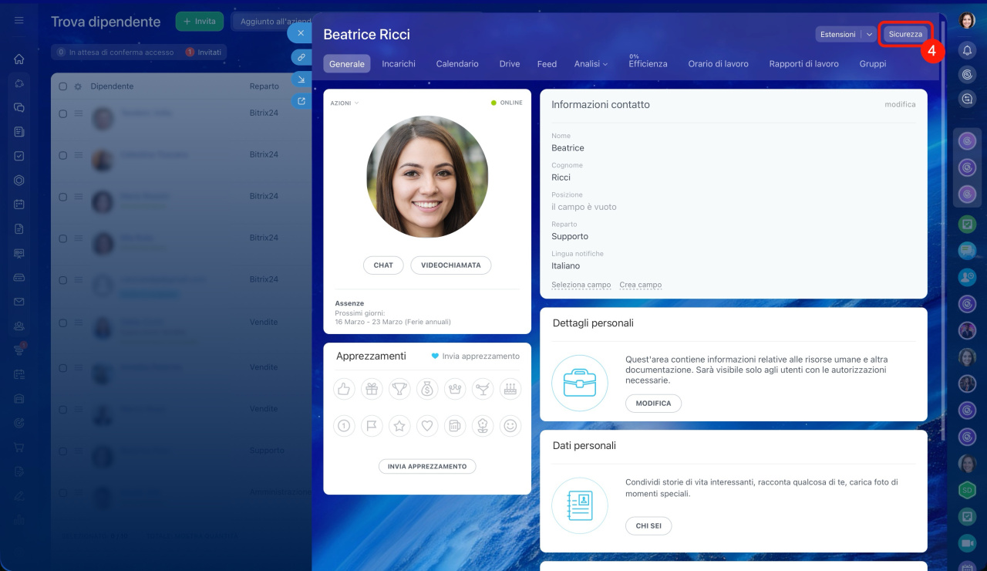Click the Sicurezza button
Viewport: 987px width, 571px height.
[x=905, y=34]
